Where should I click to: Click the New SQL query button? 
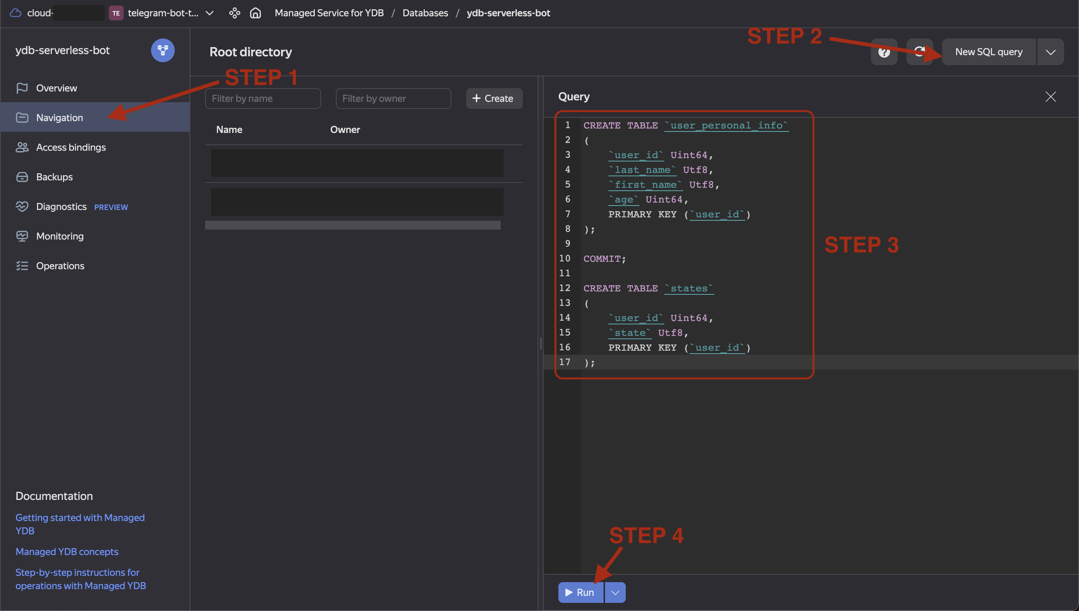point(988,52)
